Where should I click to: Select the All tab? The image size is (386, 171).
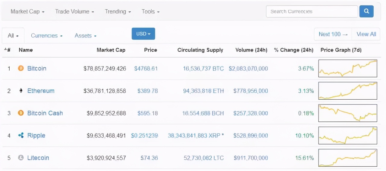click(13, 36)
